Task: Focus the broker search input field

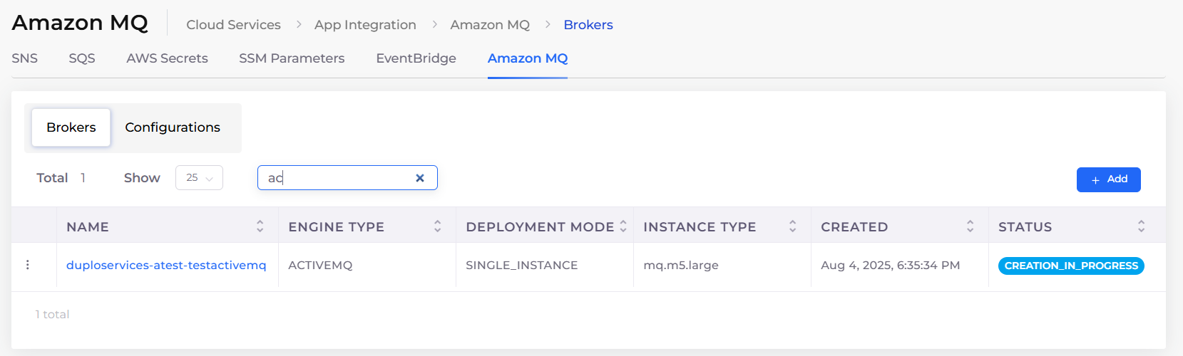Action: point(335,178)
